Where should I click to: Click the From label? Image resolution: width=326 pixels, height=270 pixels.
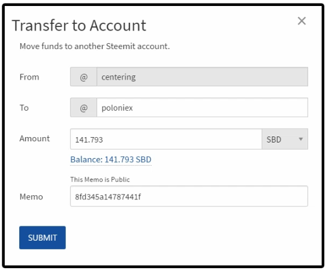pyautogui.click(x=29, y=77)
